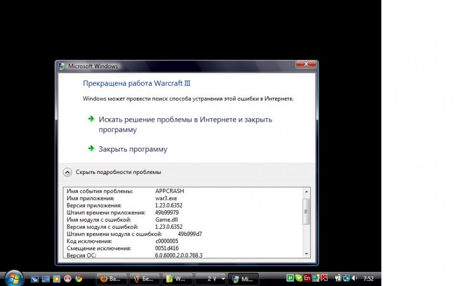Collapse details via the round chevron button
460x286 pixels.
pos(67,172)
